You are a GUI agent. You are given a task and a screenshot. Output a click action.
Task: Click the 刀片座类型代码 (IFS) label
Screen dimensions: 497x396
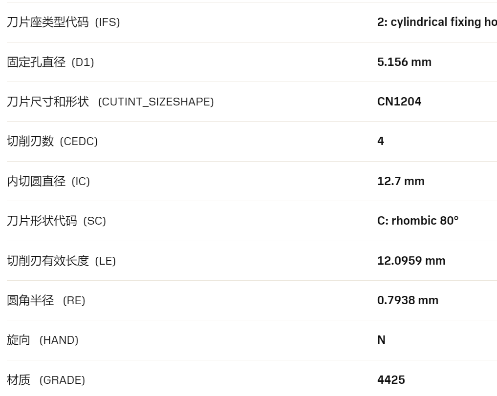click(64, 22)
